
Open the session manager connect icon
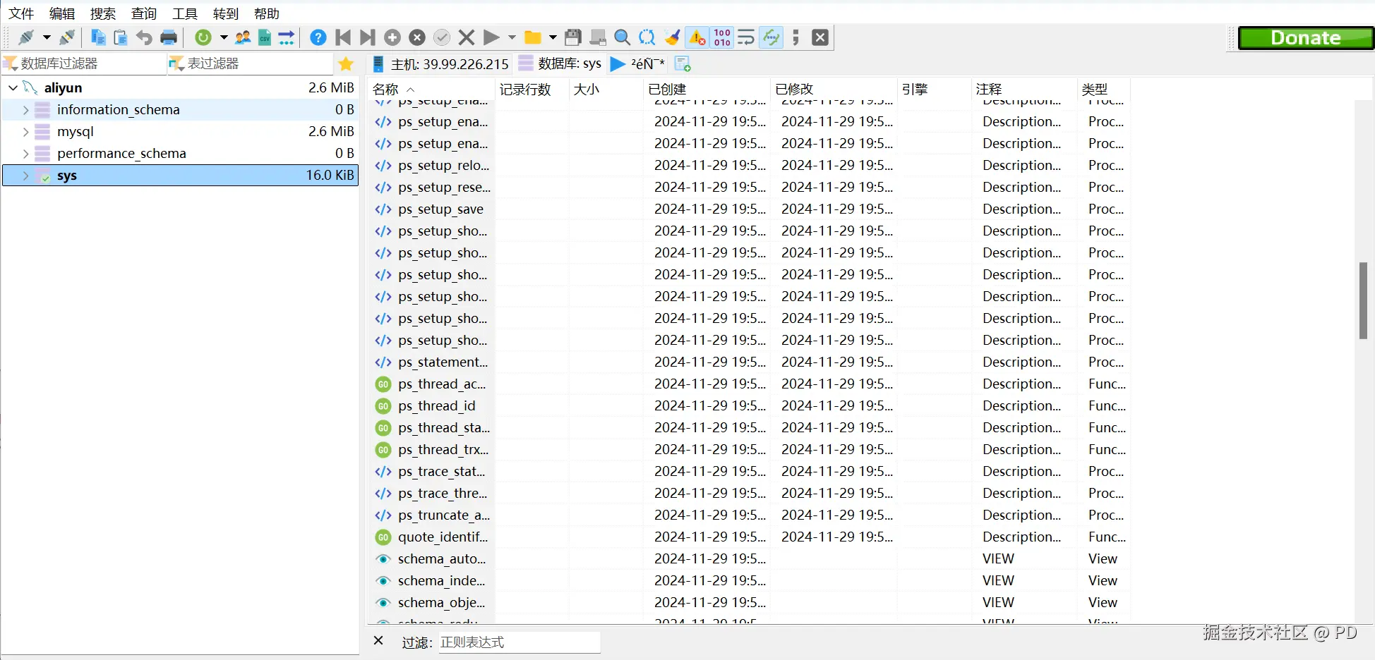click(x=26, y=37)
